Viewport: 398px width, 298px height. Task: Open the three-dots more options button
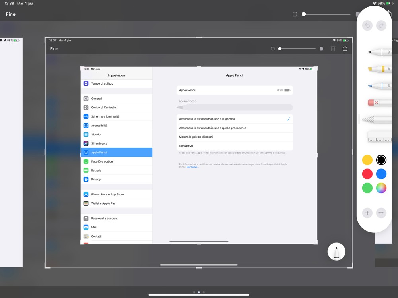click(381, 213)
